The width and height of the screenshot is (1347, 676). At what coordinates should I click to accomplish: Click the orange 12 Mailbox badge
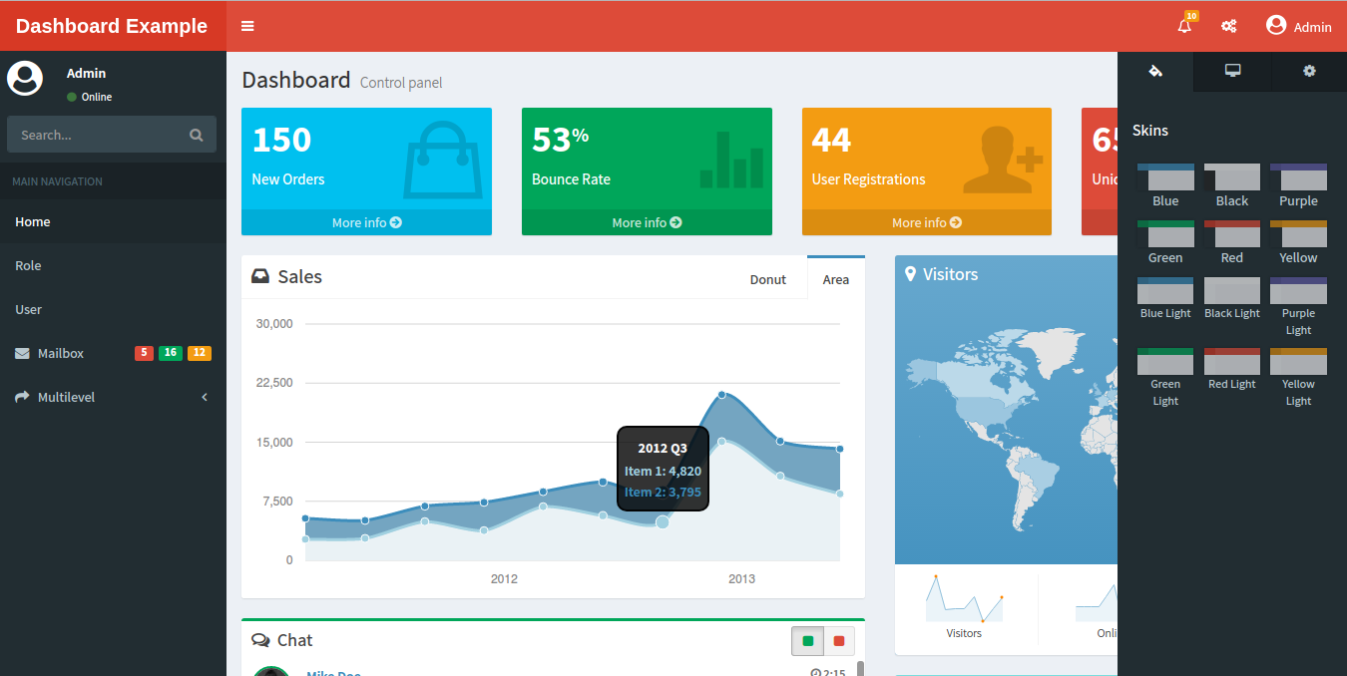(x=200, y=353)
